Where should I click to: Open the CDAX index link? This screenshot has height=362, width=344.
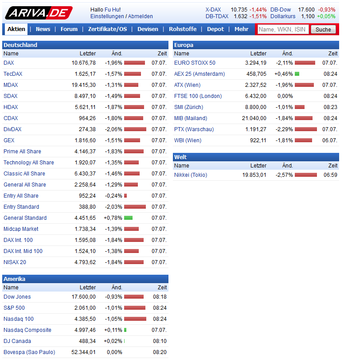[x=11, y=118]
